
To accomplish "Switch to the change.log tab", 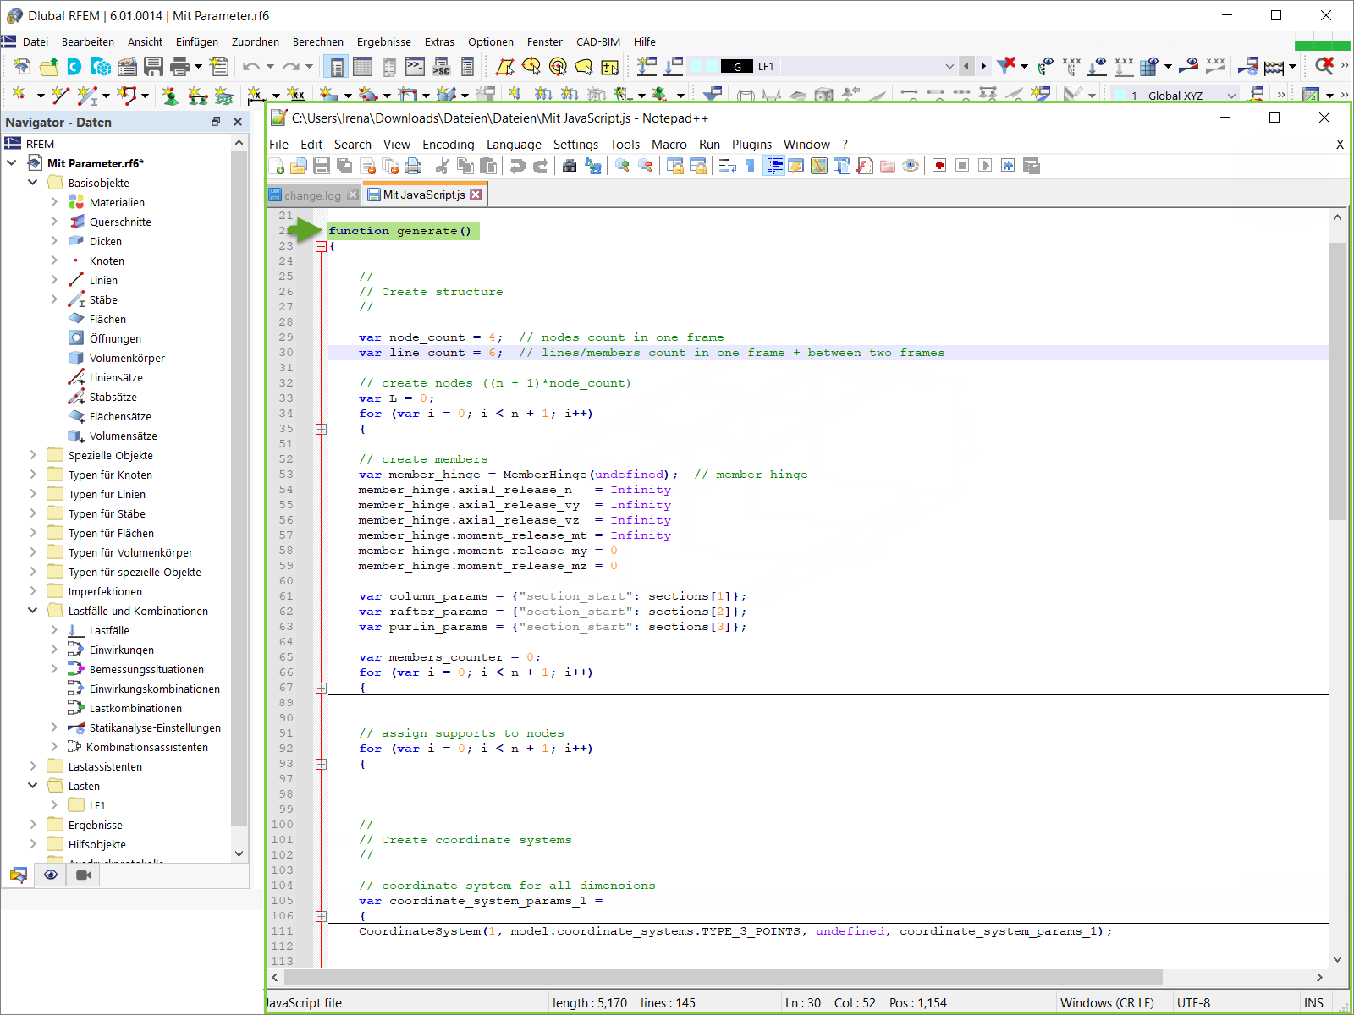I will [x=312, y=195].
